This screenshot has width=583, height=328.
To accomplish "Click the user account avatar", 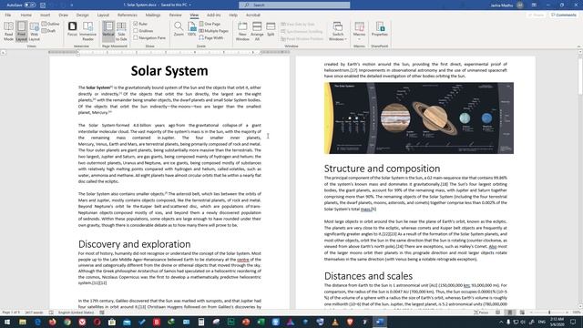I will coord(520,5).
